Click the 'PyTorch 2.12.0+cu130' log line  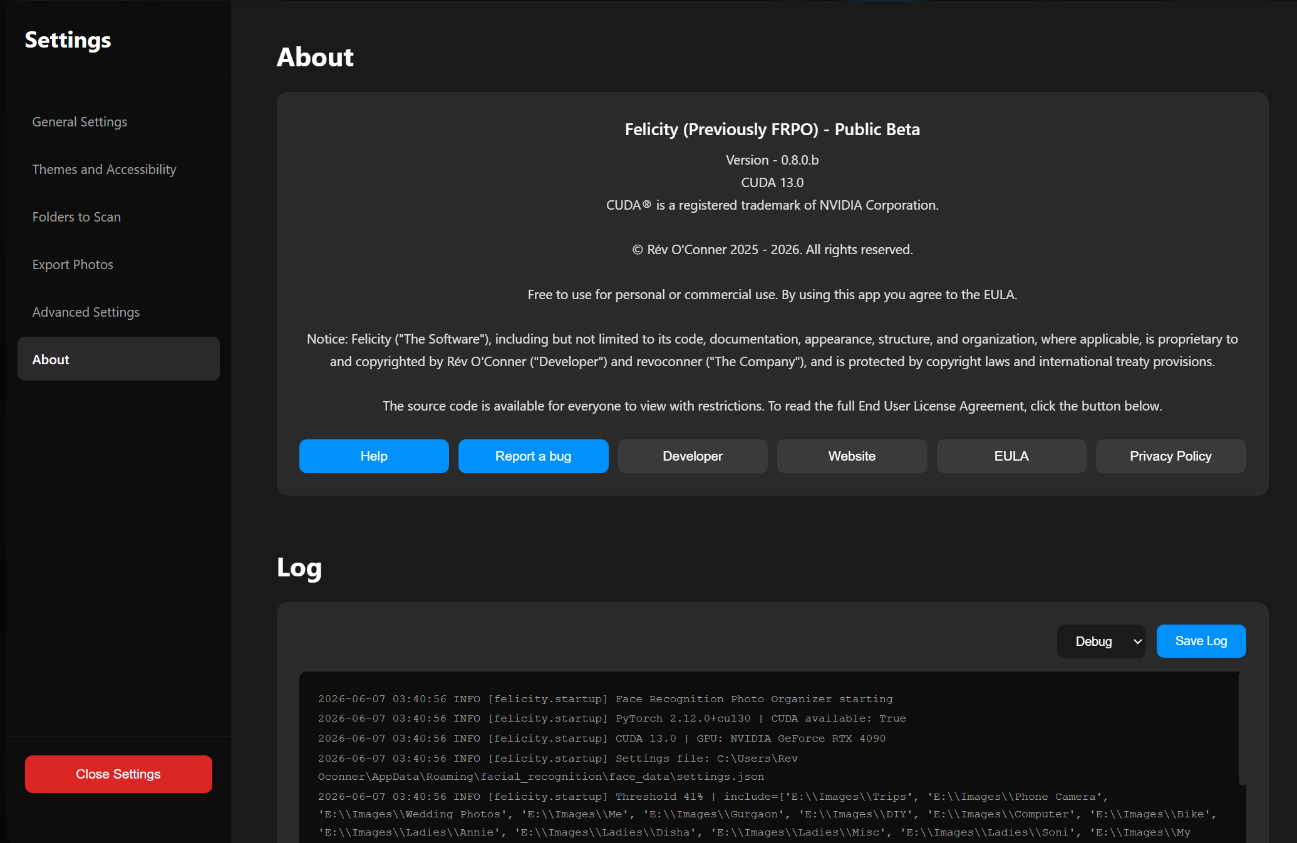(612, 718)
